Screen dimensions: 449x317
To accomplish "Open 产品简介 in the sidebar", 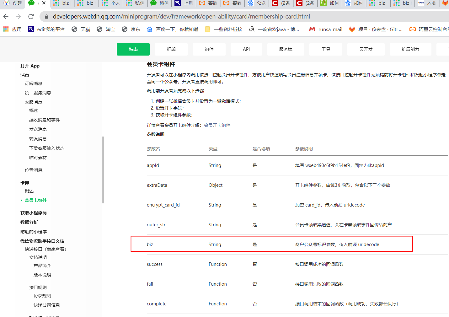I will [42, 266].
